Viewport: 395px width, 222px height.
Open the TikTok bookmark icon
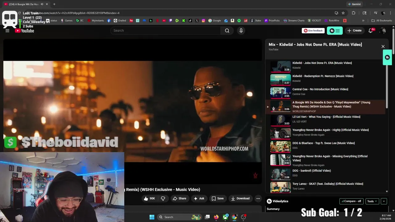click(x=190, y=21)
